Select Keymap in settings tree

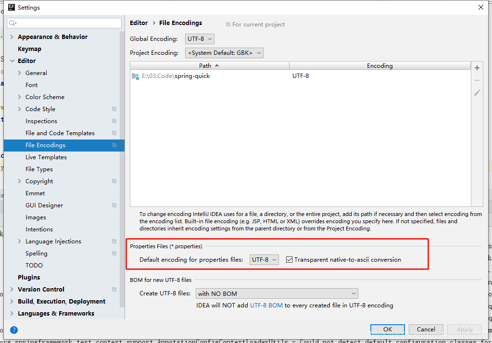pos(29,49)
